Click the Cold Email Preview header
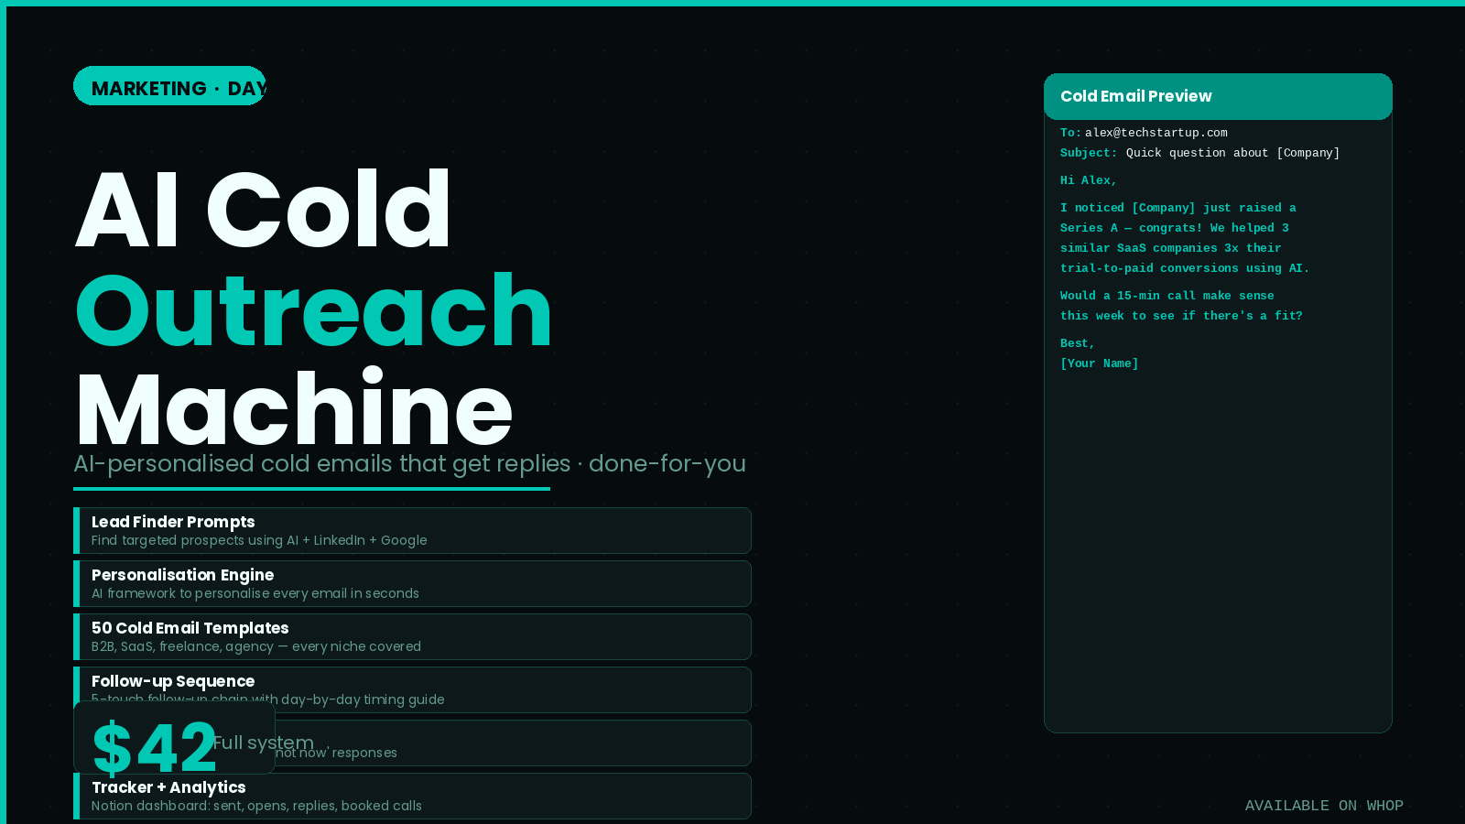Viewport: 1465px width, 824px height. [1218, 96]
